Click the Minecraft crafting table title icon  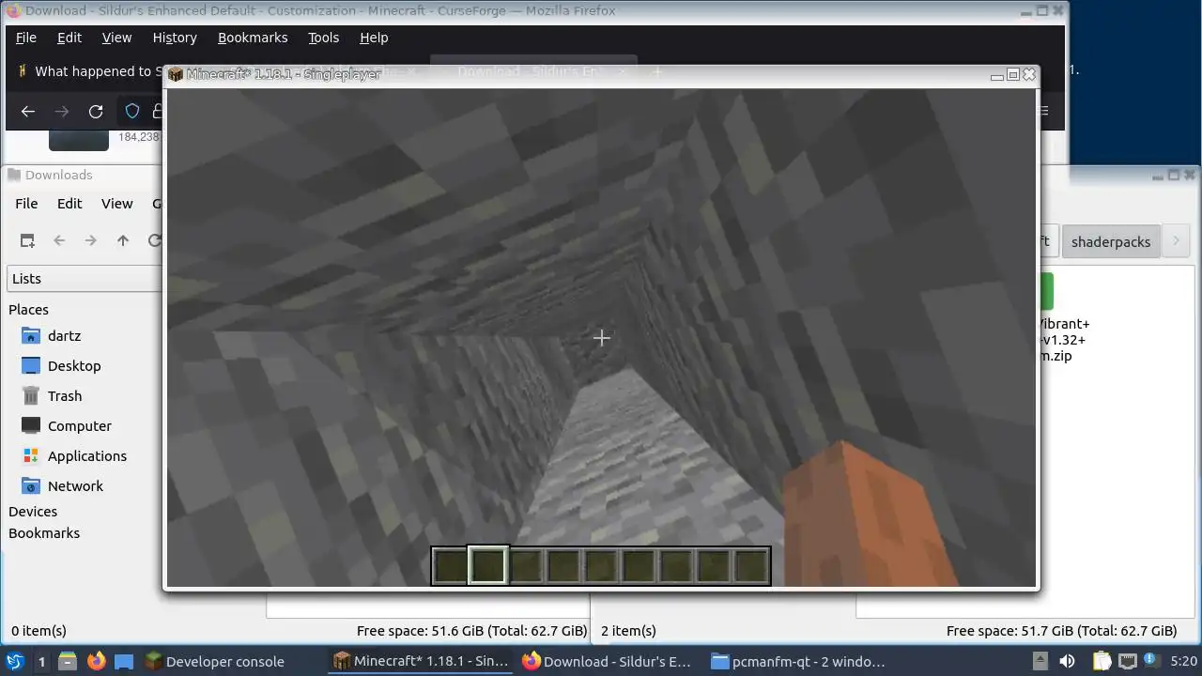pyautogui.click(x=176, y=74)
